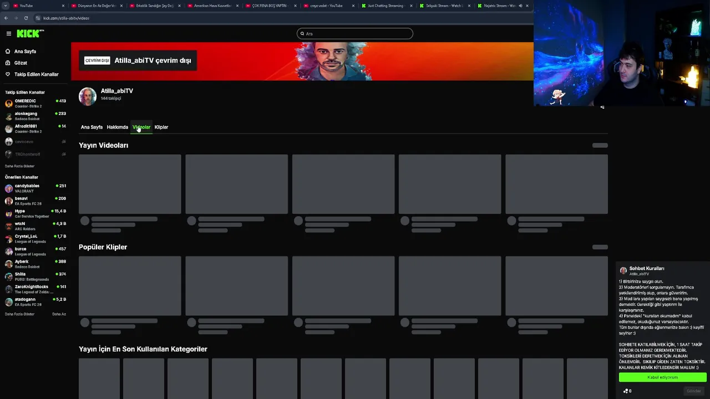Open ZeroKnightRocks channel avatar
The height and width of the screenshot is (399, 710).
(8, 289)
